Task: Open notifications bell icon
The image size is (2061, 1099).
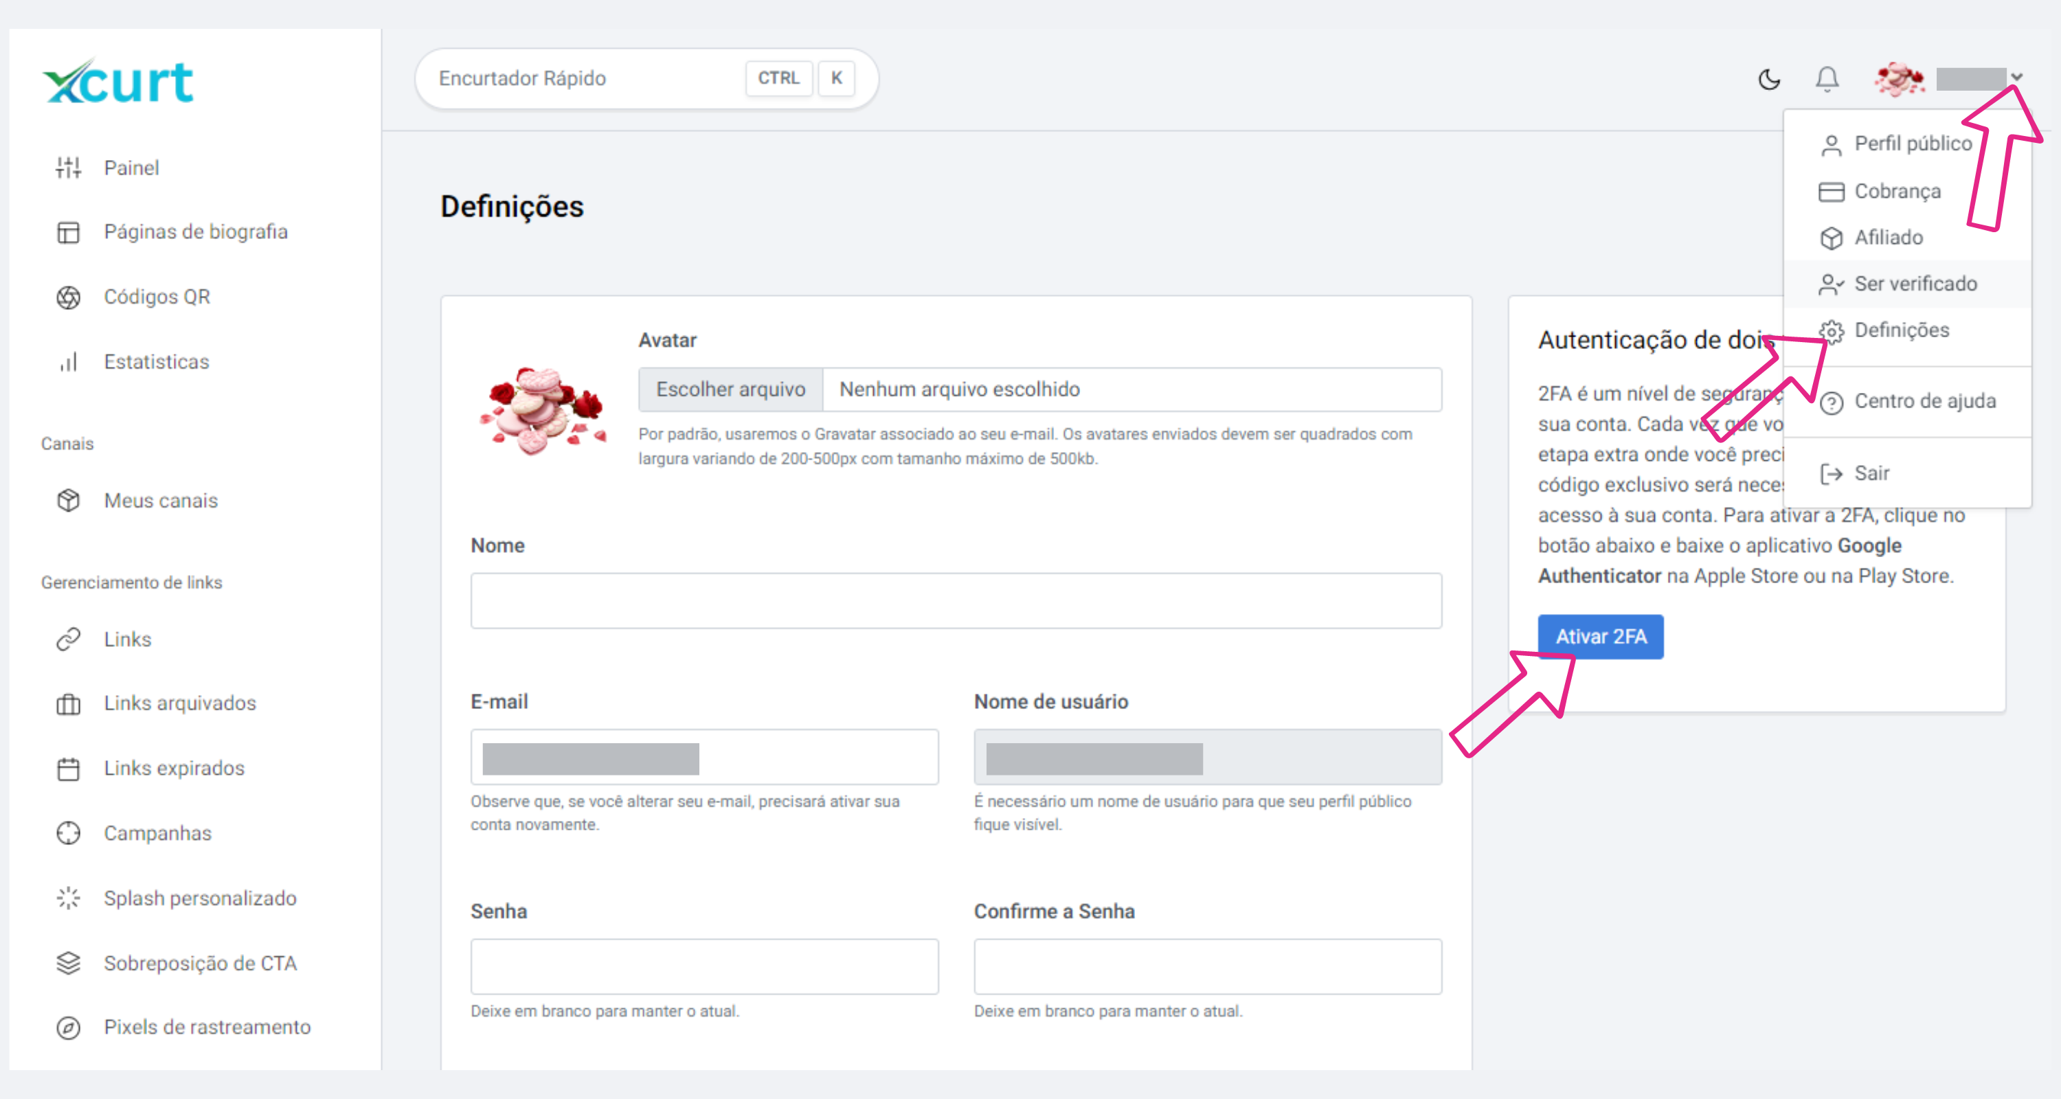Action: pos(1827,79)
